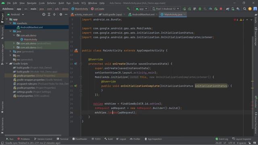Image resolution: width=258 pixels, height=145 pixels.
Task: Click MainActivity breadcrumb in navigation bar
Action: click(x=80, y=9)
